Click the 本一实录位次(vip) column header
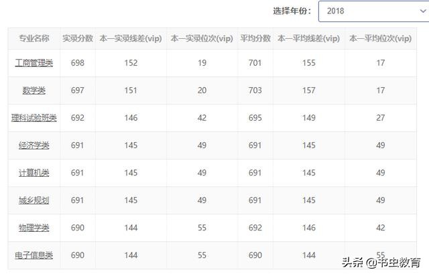 click(x=202, y=38)
